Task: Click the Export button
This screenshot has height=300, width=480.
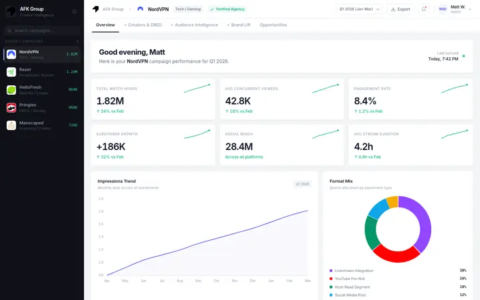Action: click(401, 9)
